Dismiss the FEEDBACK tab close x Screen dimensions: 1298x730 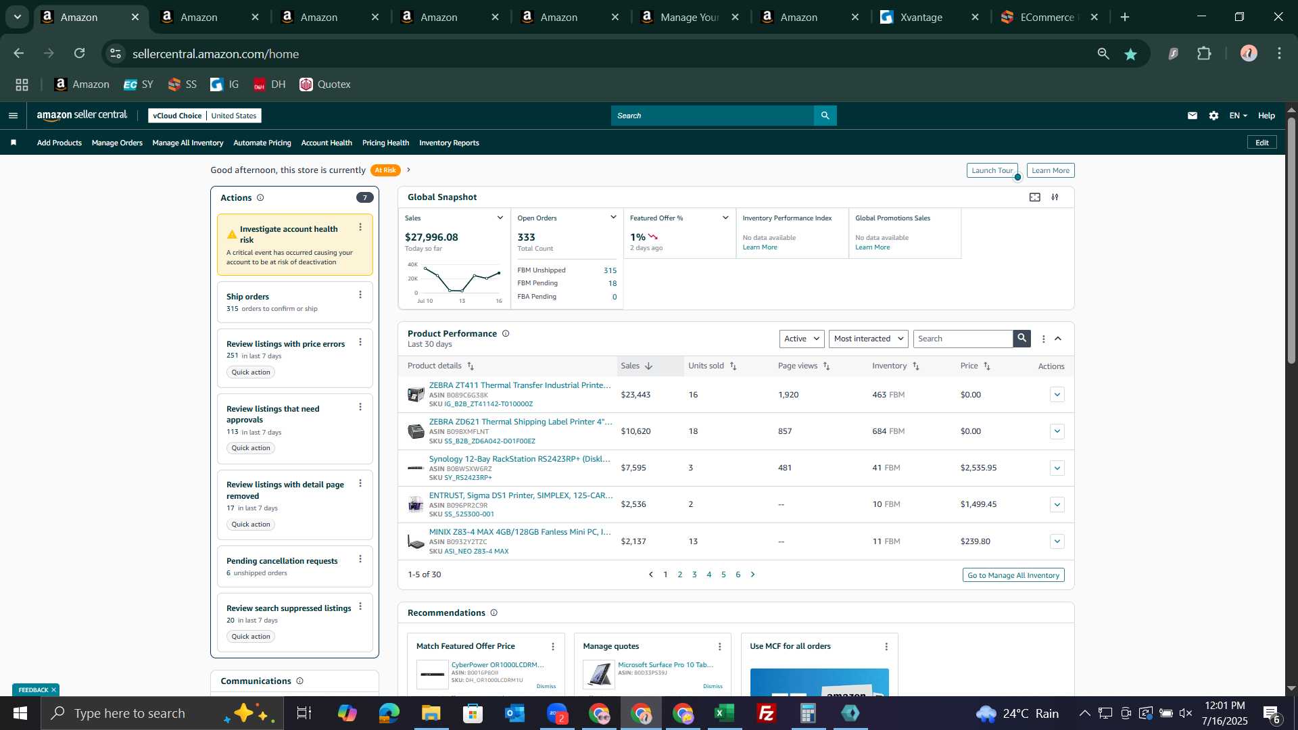pos(53,690)
